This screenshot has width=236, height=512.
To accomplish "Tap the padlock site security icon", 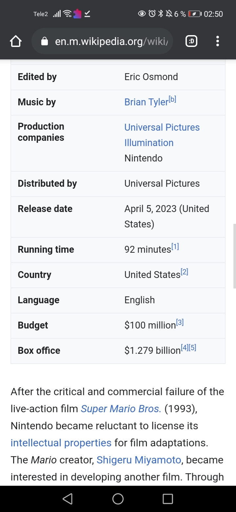I will click(x=45, y=41).
